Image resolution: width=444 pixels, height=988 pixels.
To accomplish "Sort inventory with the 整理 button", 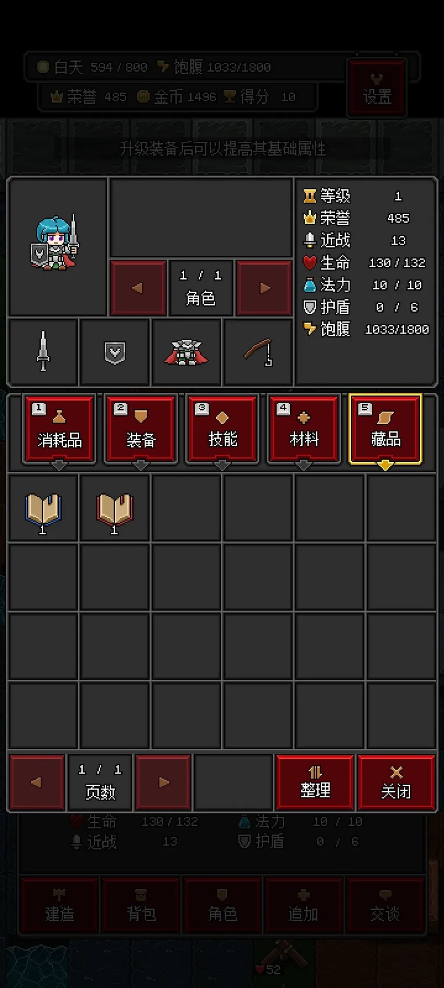I will (x=315, y=782).
